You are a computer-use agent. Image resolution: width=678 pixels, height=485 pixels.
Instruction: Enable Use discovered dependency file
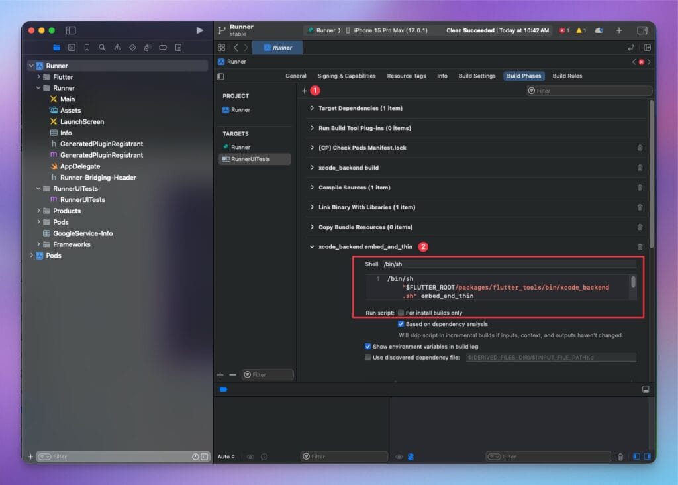click(367, 358)
